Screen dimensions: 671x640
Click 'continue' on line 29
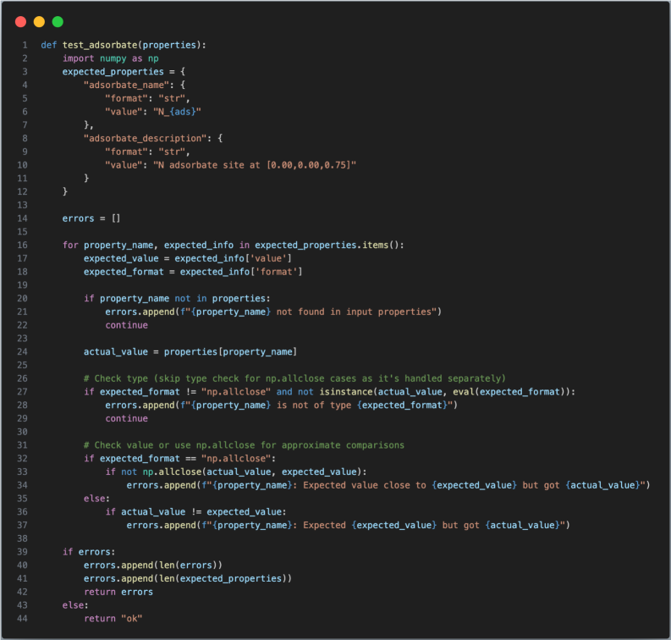(x=127, y=418)
